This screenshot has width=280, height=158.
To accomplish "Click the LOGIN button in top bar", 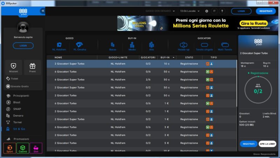I will pyautogui.click(x=241, y=11).
